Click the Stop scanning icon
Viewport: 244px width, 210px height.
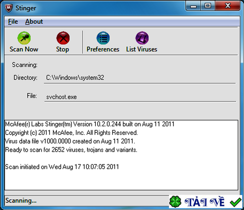[x=63, y=37]
